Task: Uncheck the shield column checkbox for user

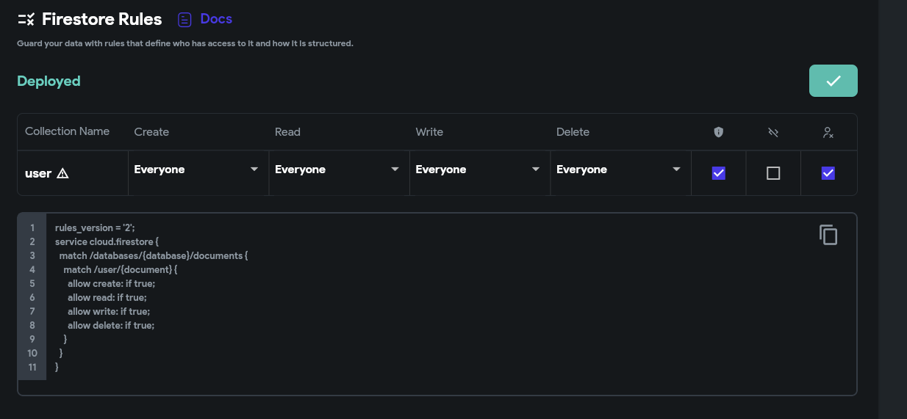Action: click(x=719, y=173)
